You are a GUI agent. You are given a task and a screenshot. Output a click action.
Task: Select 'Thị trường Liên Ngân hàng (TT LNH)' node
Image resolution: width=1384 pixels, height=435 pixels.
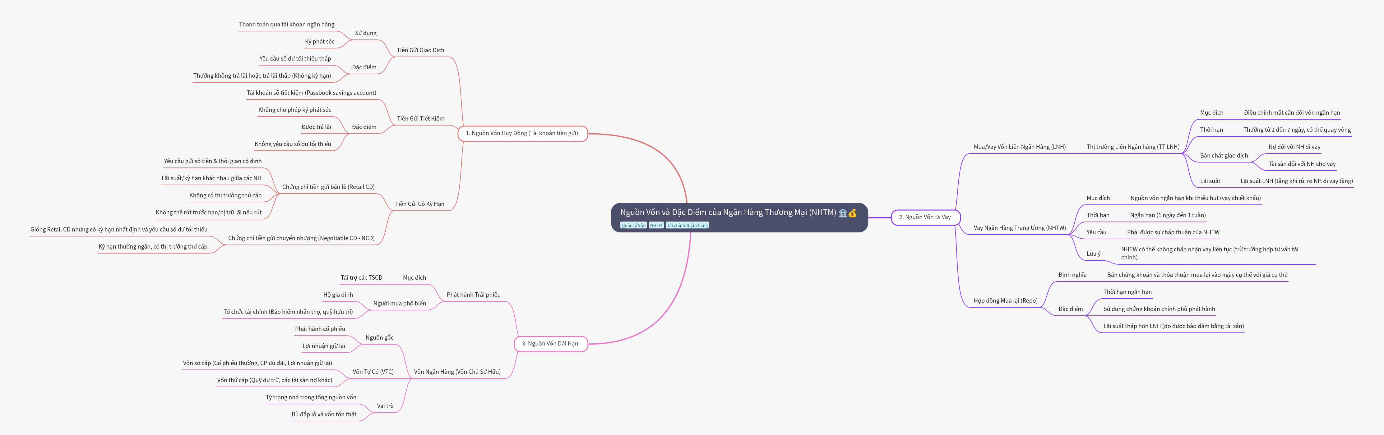[1132, 147]
